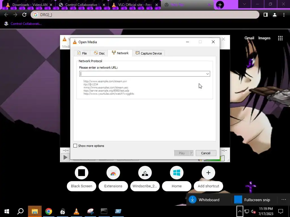Screen dimensions: 290x217
Task: Click the browser address bar
Action: tap(145, 15)
